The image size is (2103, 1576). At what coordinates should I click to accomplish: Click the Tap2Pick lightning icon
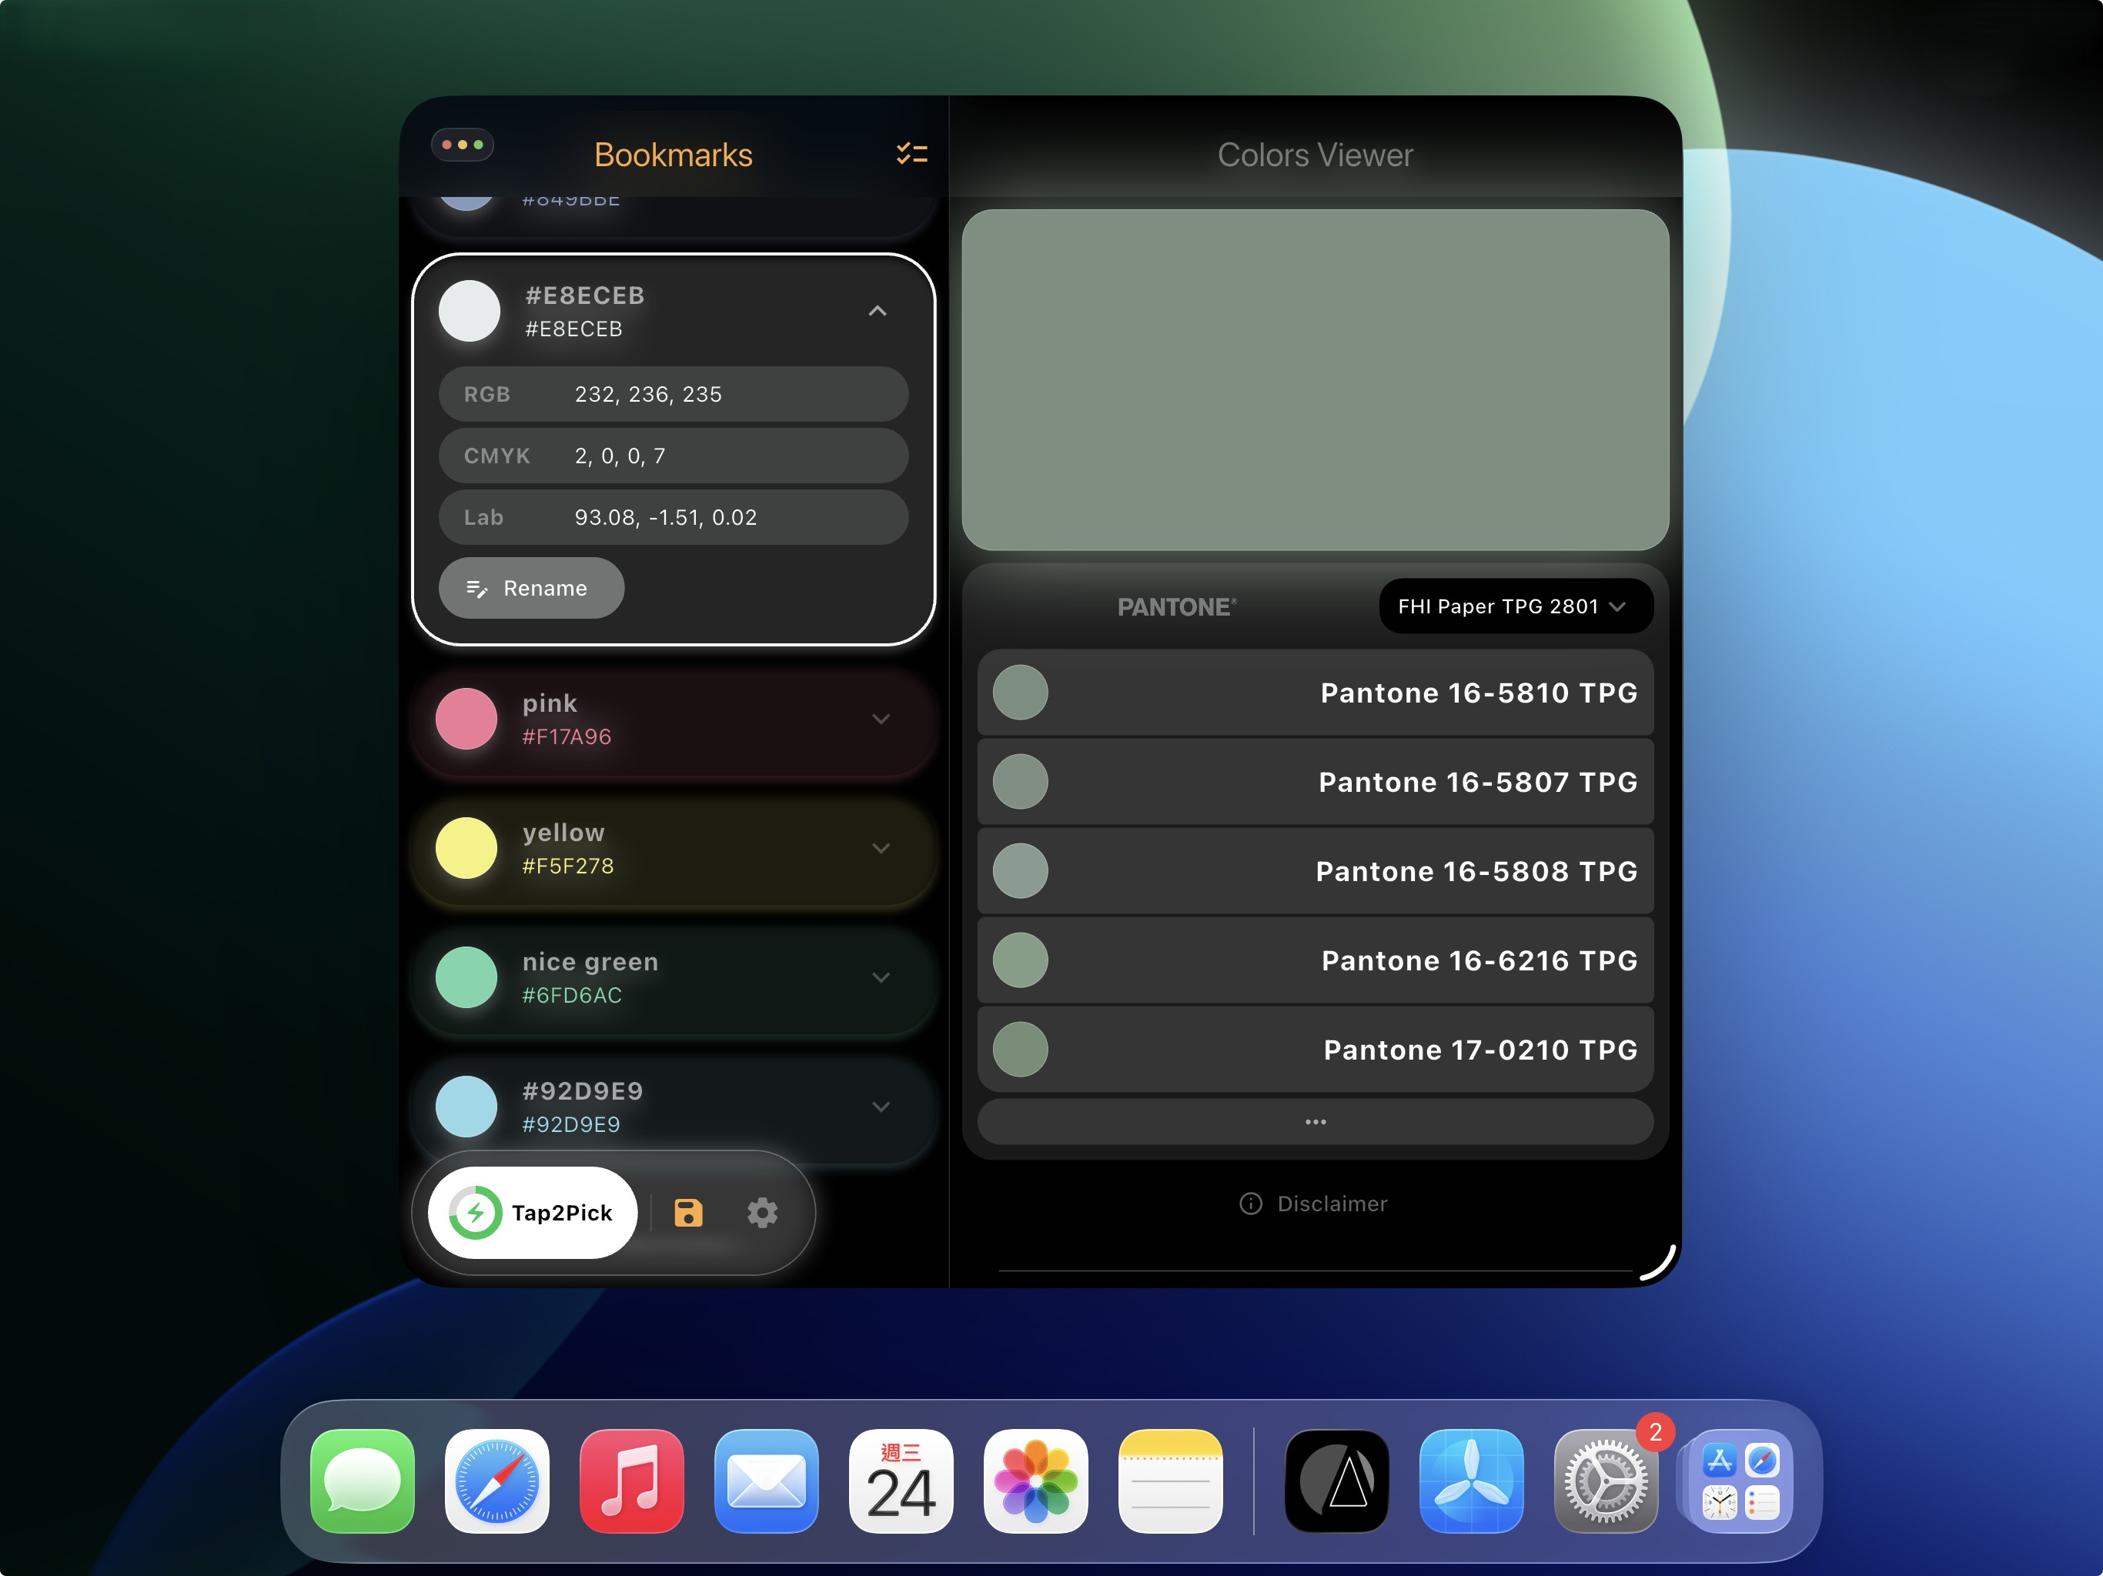(476, 1213)
